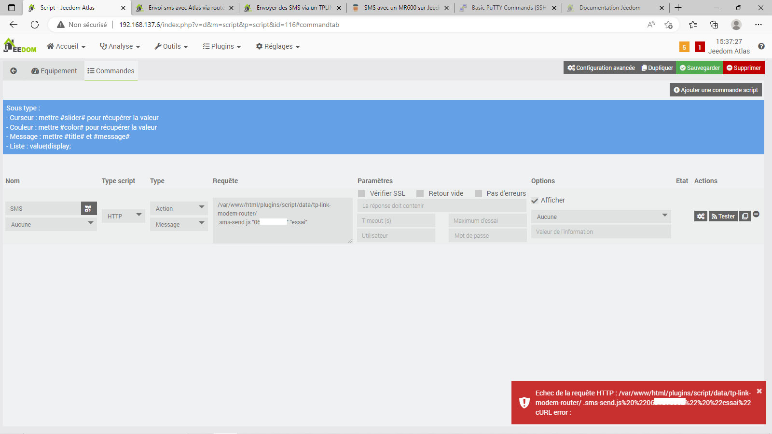The height and width of the screenshot is (434, 772).
Task: Open browser favorites list
Action: (x=693, y=25)
